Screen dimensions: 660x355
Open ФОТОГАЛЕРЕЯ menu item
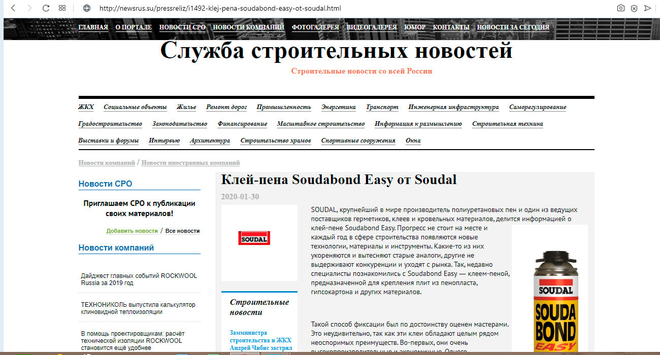315,27
